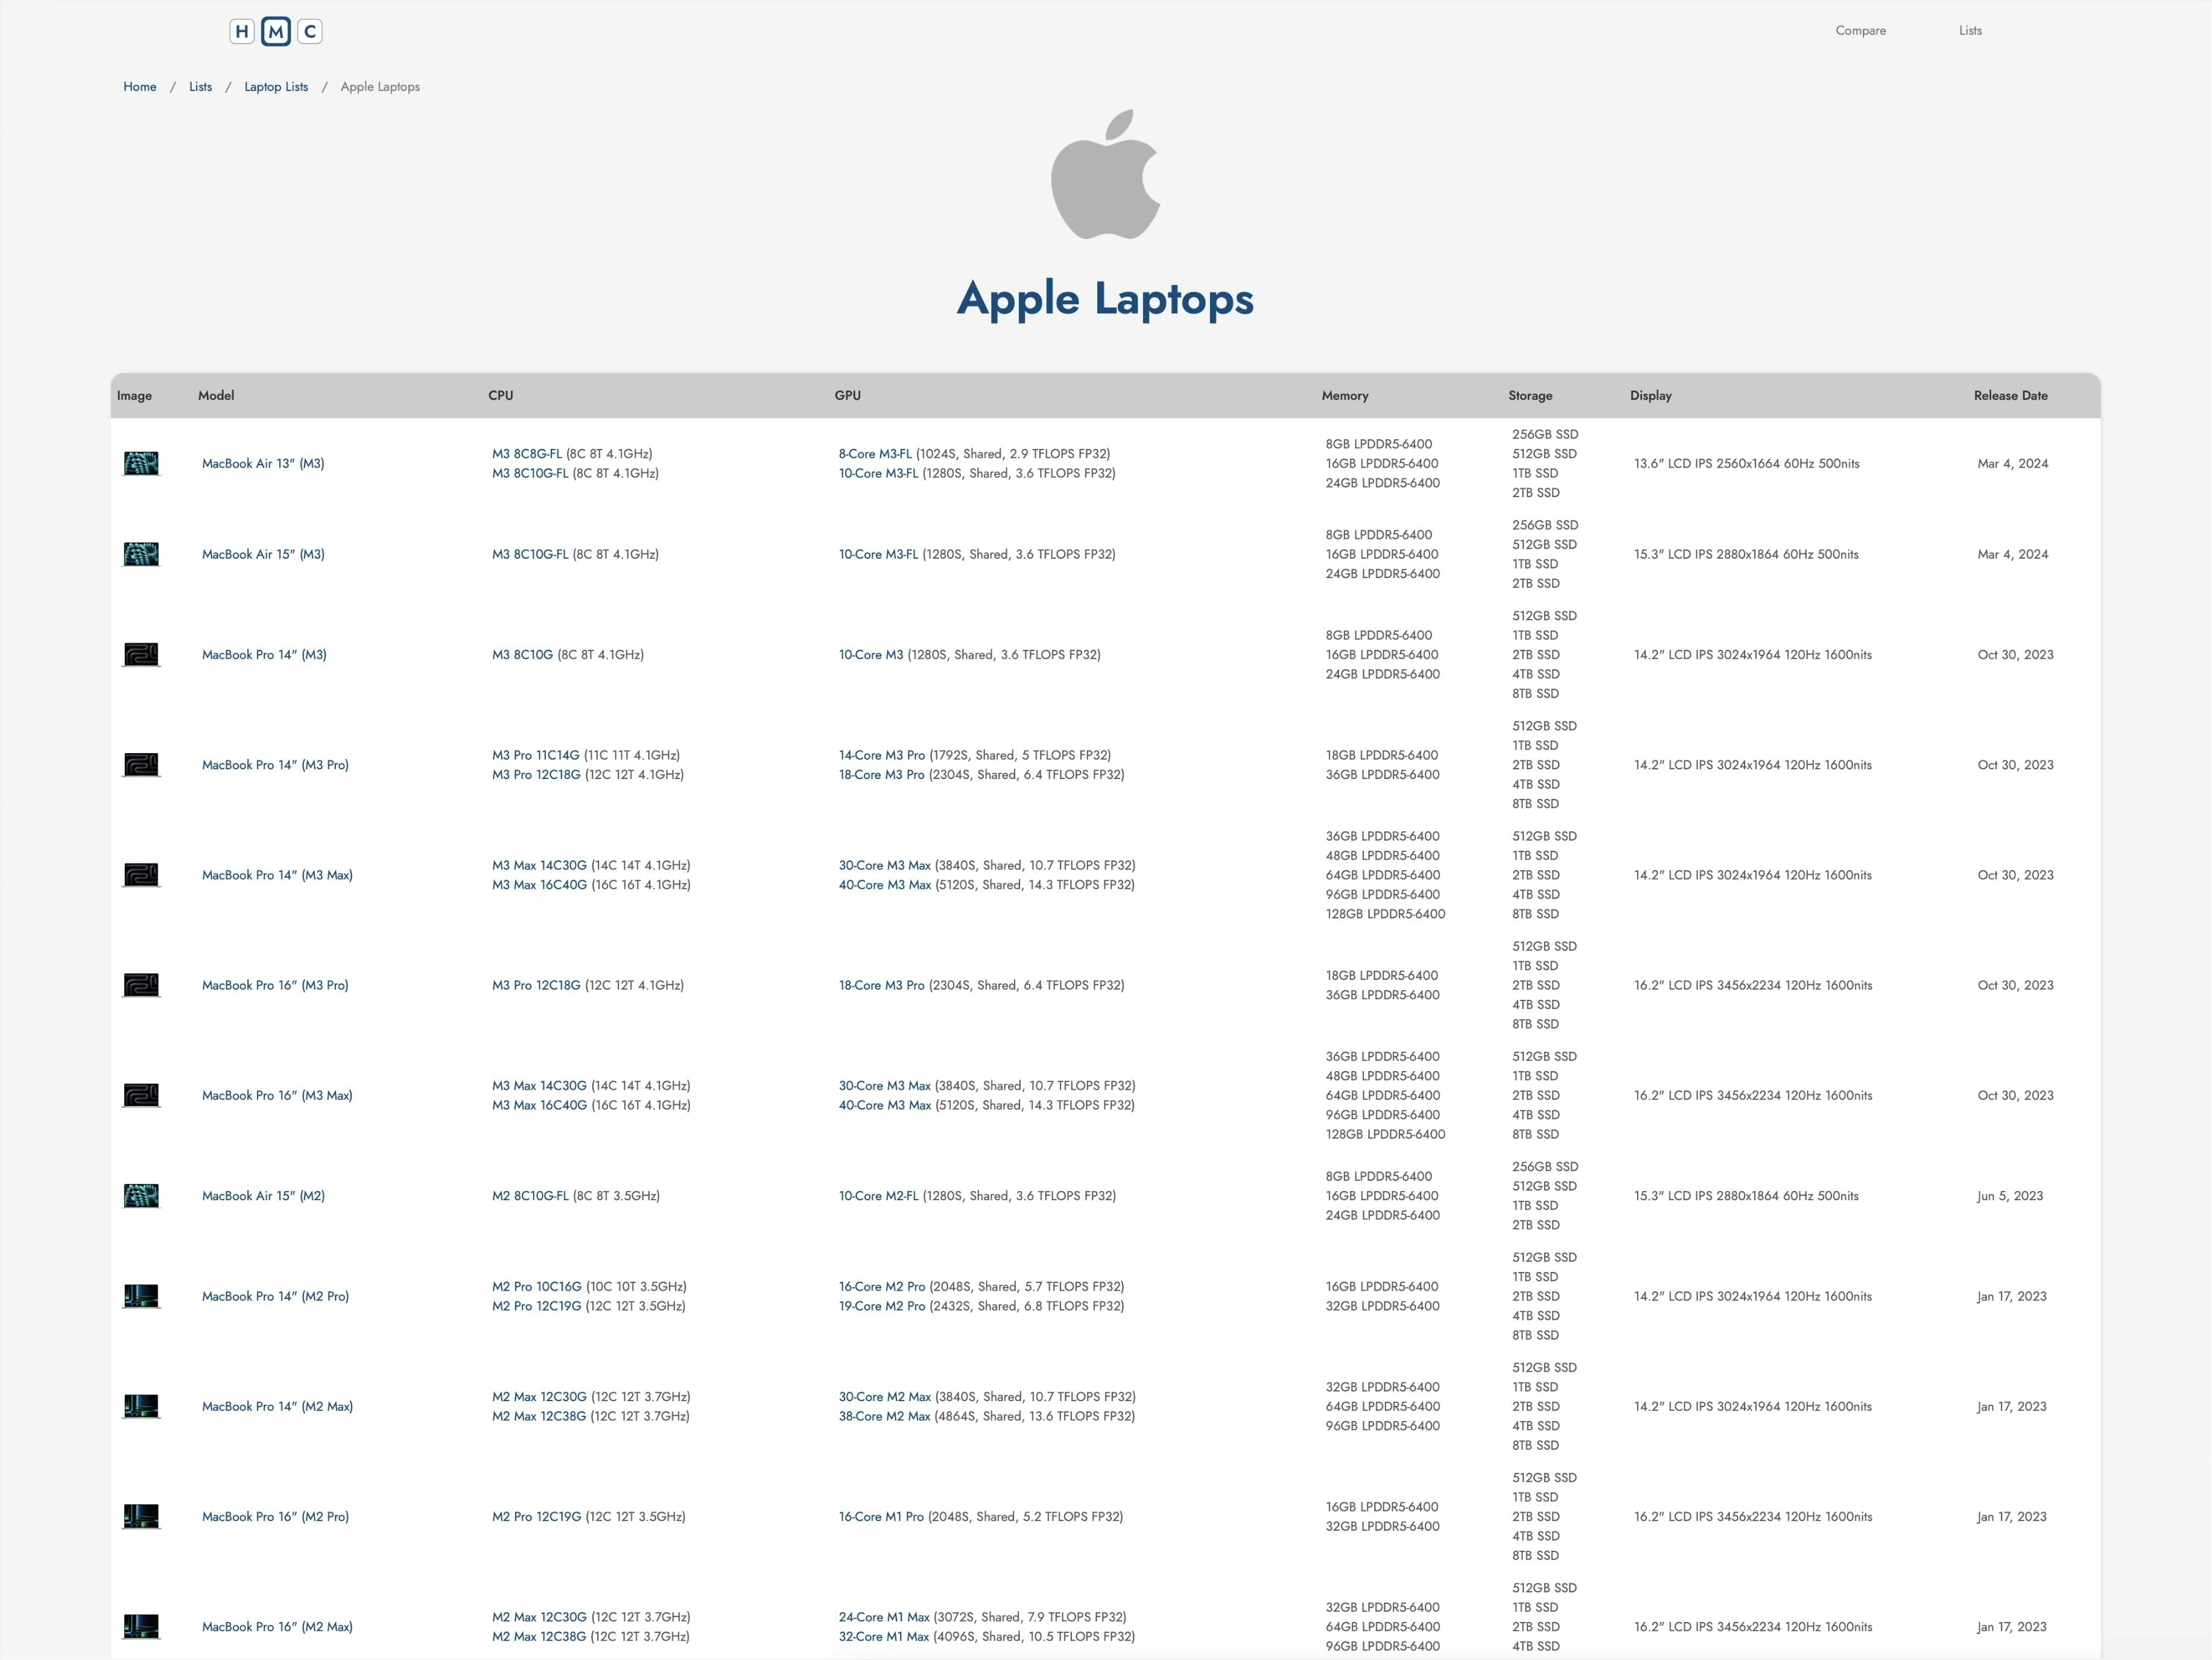Open the 14-Core M3 Pro GPU link

pyautogui.click(x=882, y=754)
